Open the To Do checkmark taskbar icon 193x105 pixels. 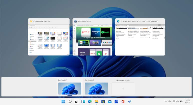tap(130, 101)
